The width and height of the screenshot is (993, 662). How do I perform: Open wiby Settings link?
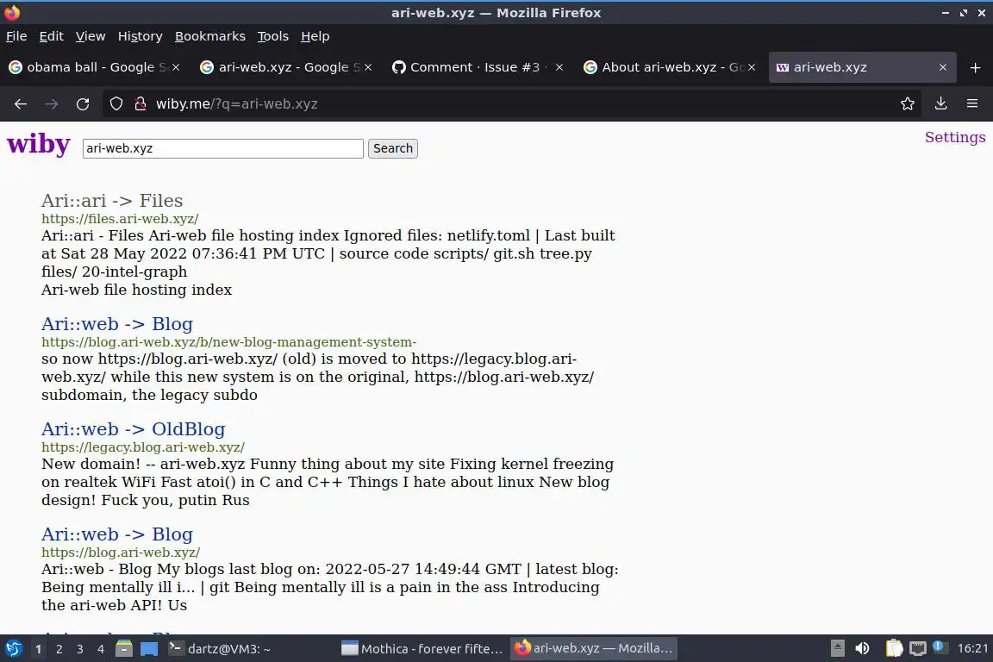click(955, 137)
